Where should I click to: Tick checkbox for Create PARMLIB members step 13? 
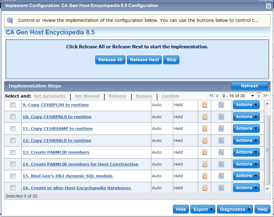point(13,152)
